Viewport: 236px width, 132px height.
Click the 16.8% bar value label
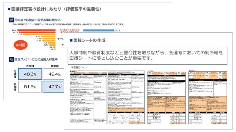tap(38, 36)
